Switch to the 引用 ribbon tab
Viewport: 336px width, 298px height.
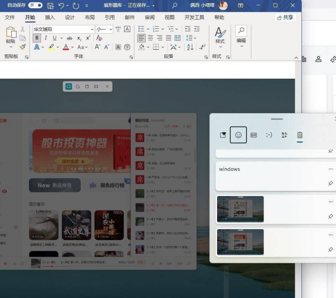(110, 18)
